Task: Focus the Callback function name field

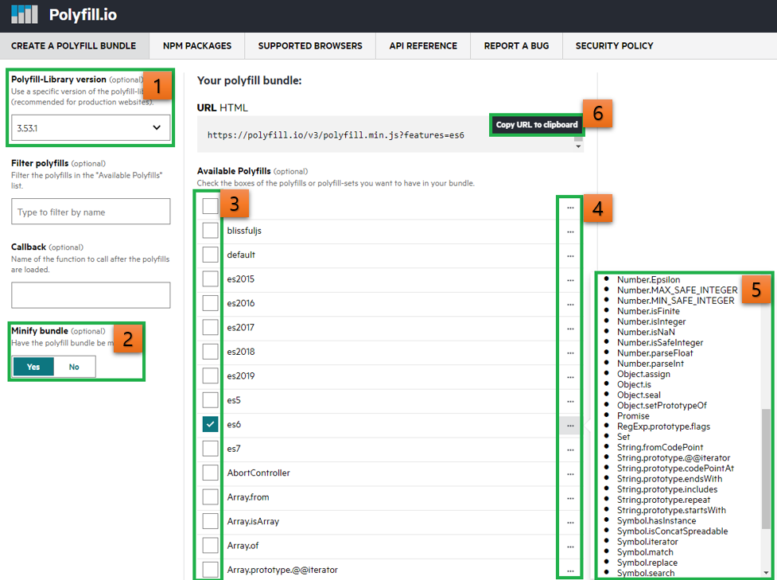Action: pyautogui.click(x=91, y=295)
